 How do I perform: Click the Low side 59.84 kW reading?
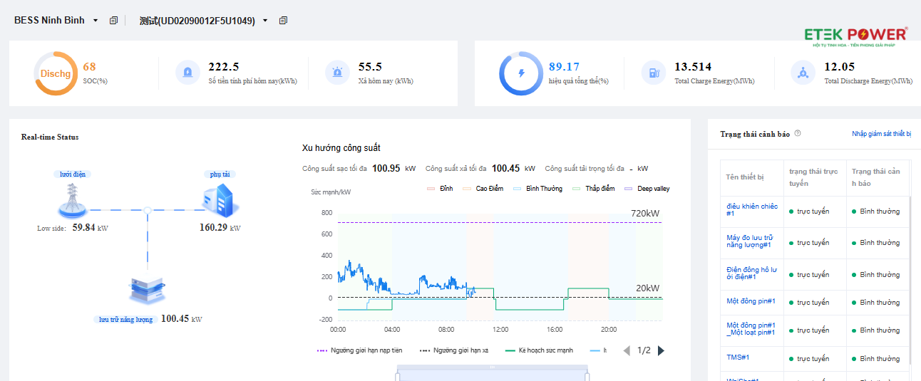point(73,228)
